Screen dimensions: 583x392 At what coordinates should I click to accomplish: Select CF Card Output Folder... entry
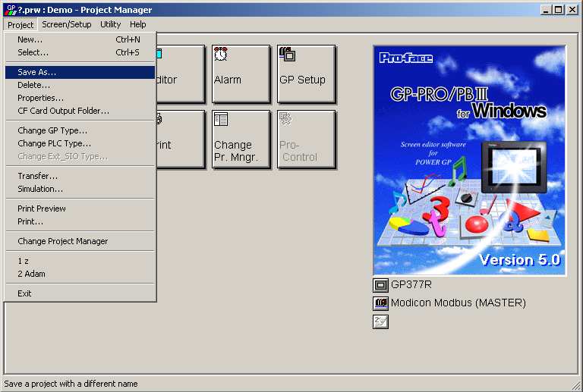click(x=80, y=111)
